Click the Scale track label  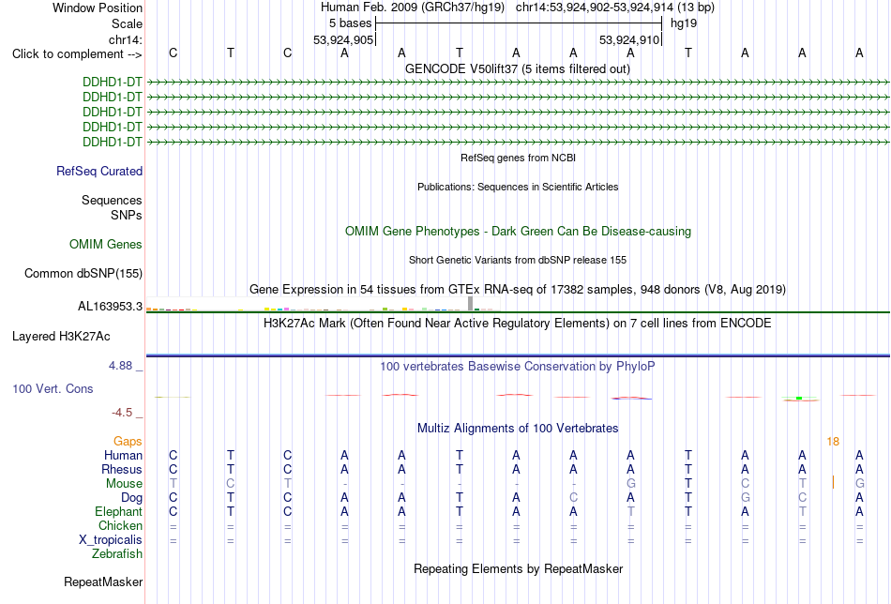coord(127,23)
